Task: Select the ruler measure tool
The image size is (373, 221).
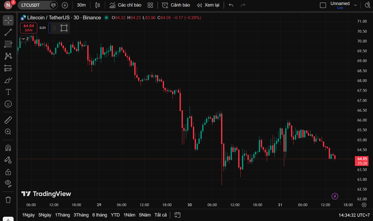Action: point(8,120)
